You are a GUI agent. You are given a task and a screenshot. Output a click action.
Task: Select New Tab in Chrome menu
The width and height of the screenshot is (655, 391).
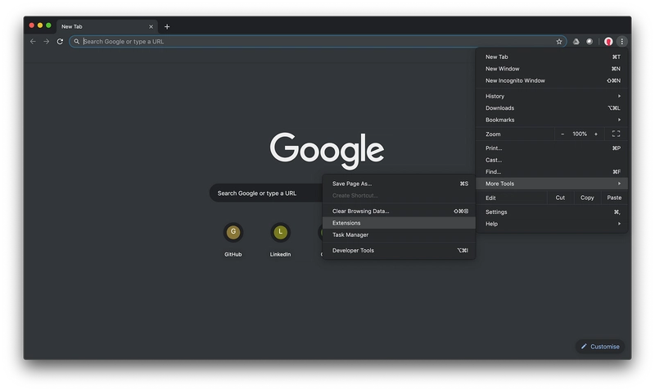(x=552, y=57)
